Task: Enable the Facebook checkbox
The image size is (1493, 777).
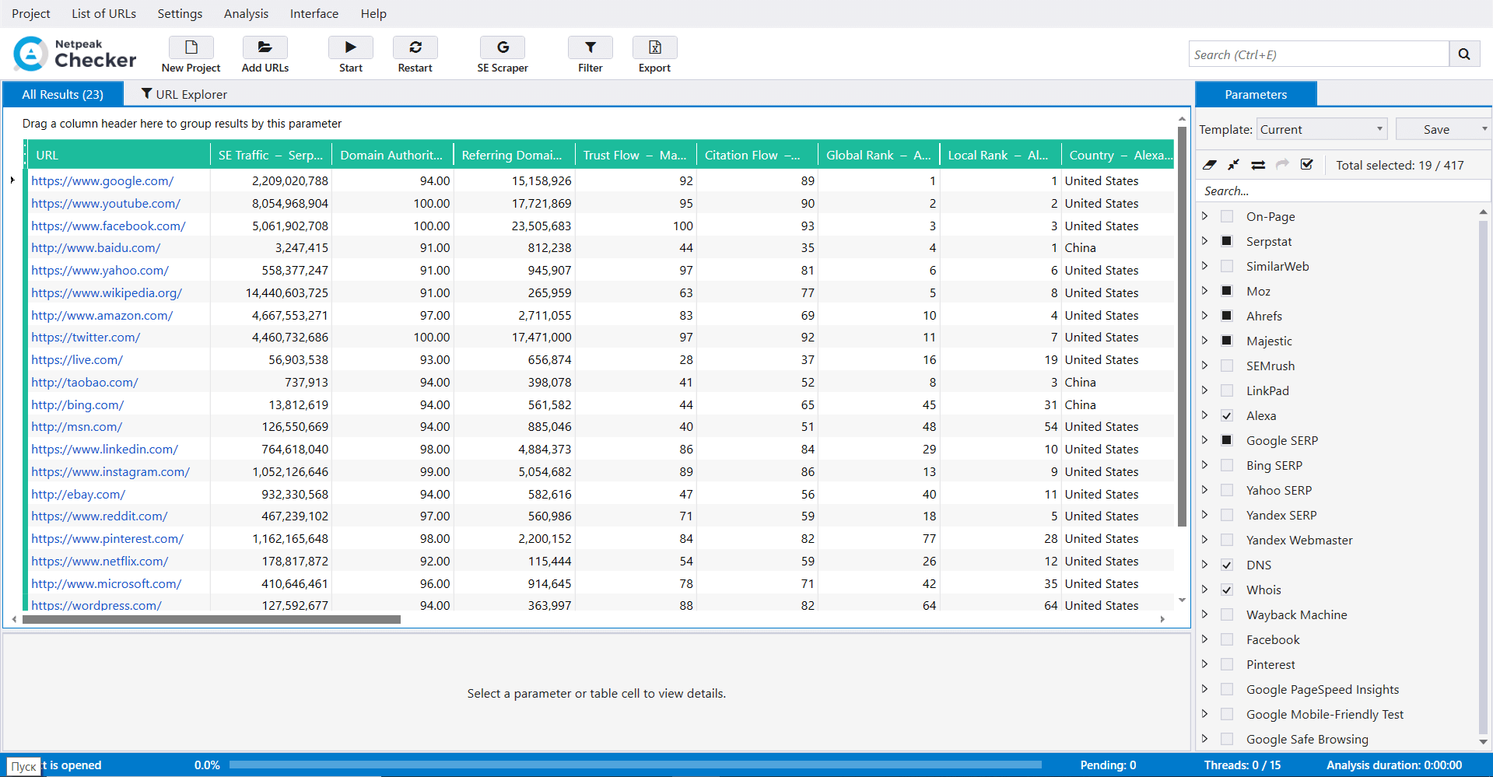Action: pos(1227,639)
